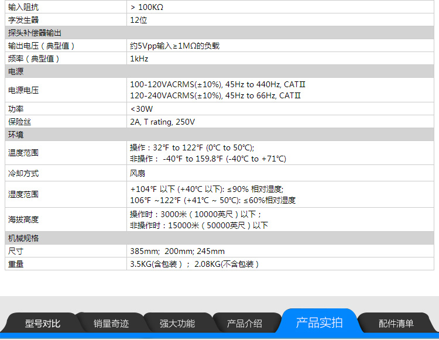This screenshot has height=340, width=439.
Task: Click the 探头补偿器输出 section header
Action: click(x=35, y=33)
